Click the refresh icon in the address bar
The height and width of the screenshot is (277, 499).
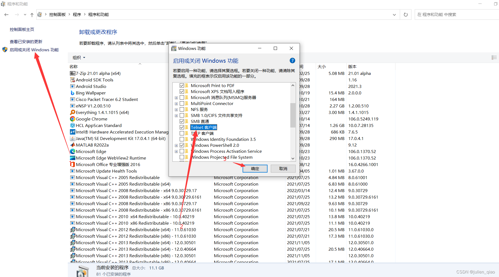point(405,15)
